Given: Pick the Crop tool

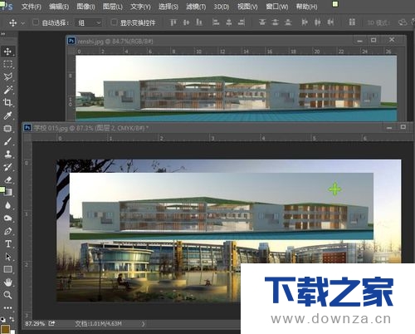Looking at the screenshot, I should 7,102.
